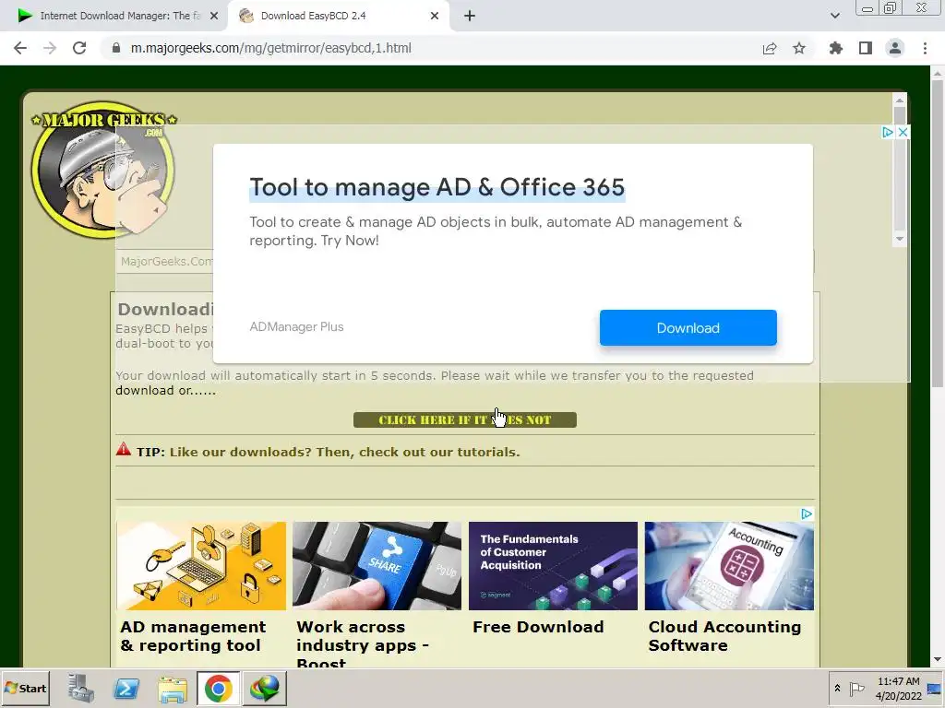Viewport: 945px width, 708px height.
Task: Open the Share keyboard ad thumbnail
Action: 377,566
